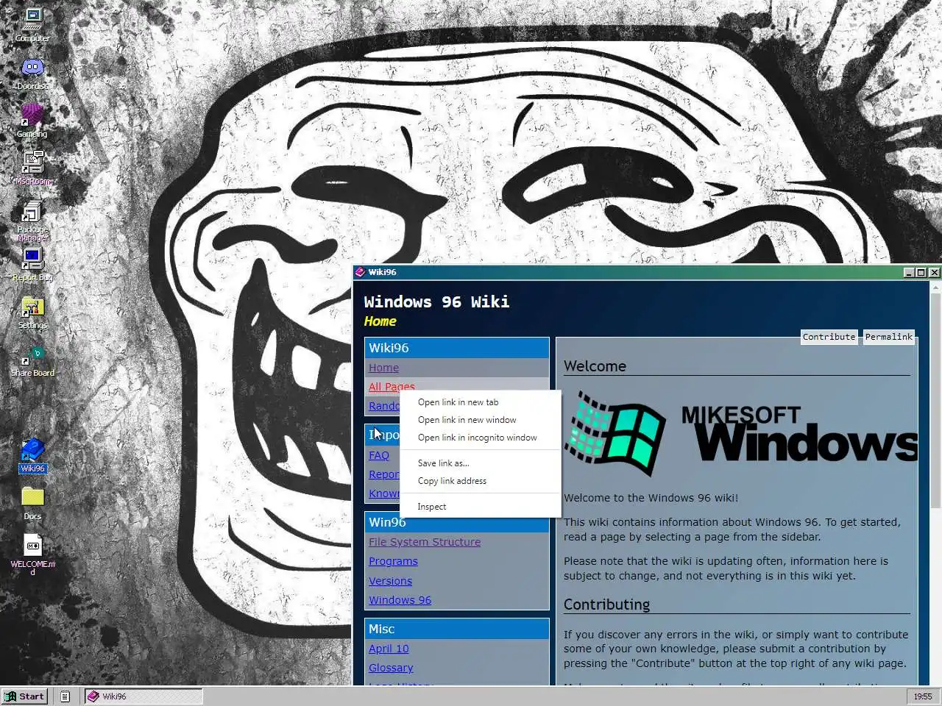Open the Glossary link

[391, 668]
